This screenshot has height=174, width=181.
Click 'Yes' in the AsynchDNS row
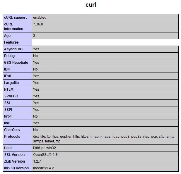click(36, 49)
